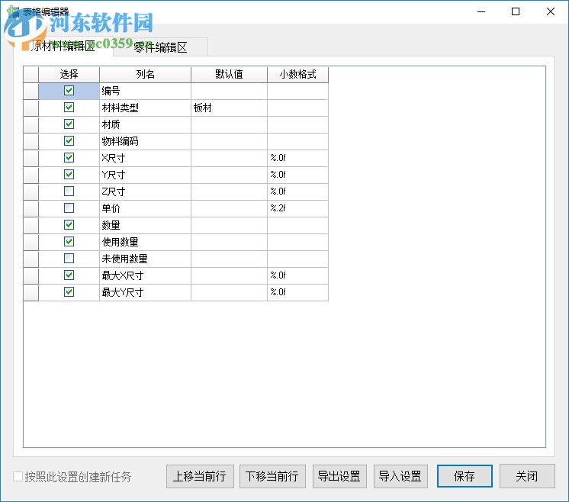Close the 表格编辑器 window

coord(550,11)
